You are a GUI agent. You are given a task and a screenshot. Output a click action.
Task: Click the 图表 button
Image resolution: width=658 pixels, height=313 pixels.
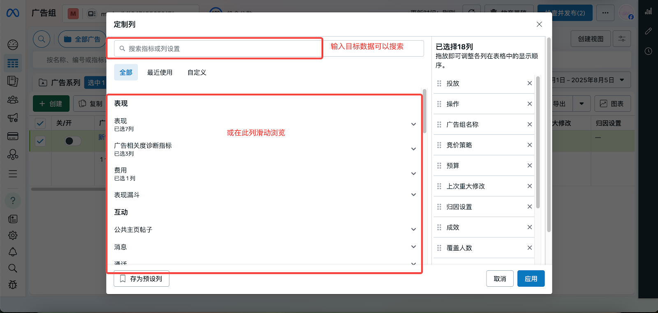click(612, 104)
